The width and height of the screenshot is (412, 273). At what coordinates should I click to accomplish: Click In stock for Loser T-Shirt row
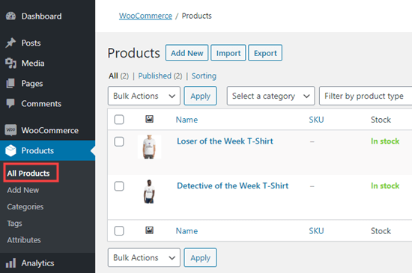point(385,141)
